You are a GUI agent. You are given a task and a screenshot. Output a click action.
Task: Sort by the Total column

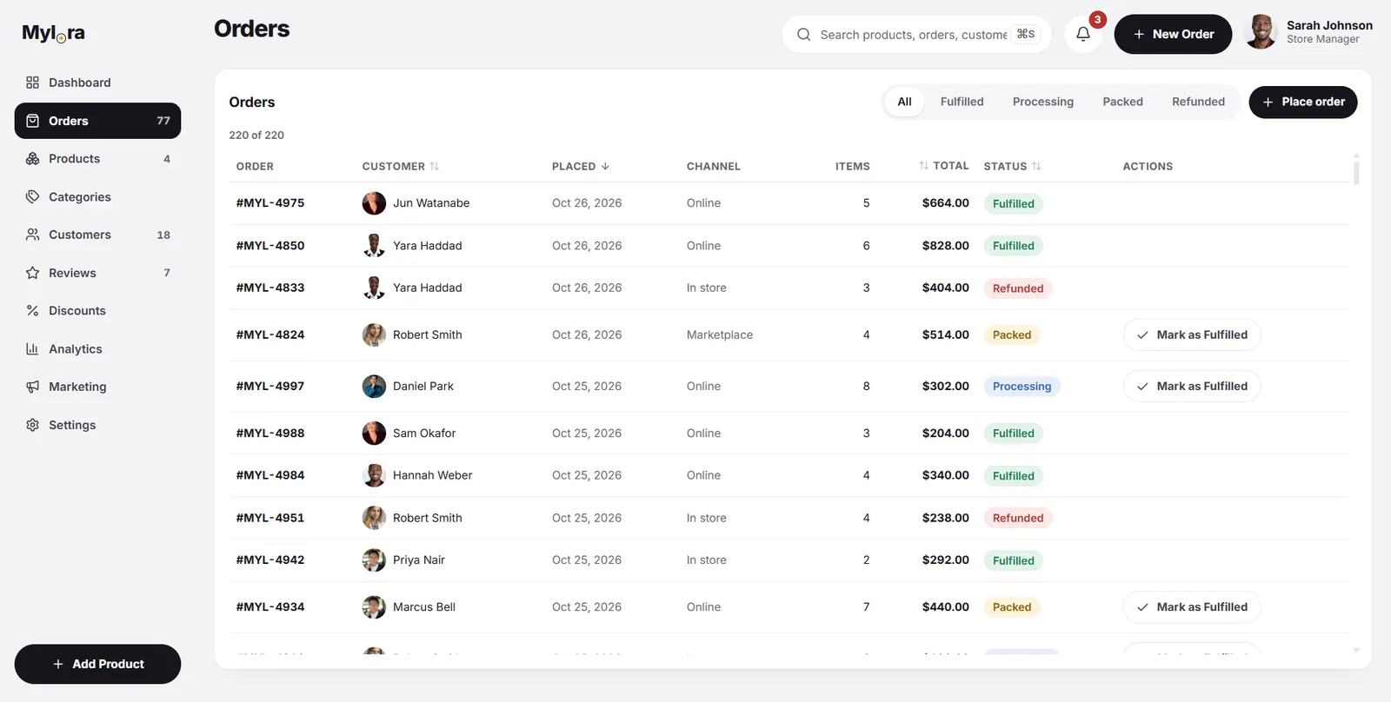tap(943, 166)
